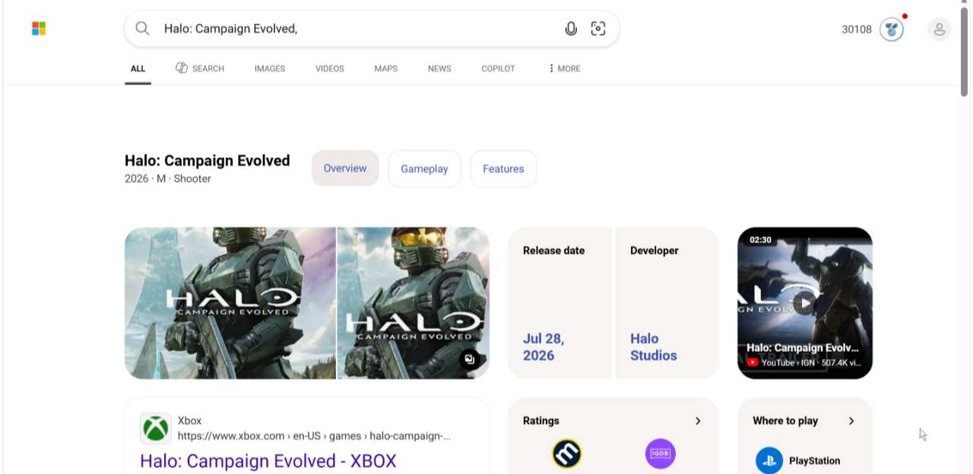This screenshot has height=474, width=973.
Task: Switch to the VIDEOS tab
Action: [x=330, y=68]
